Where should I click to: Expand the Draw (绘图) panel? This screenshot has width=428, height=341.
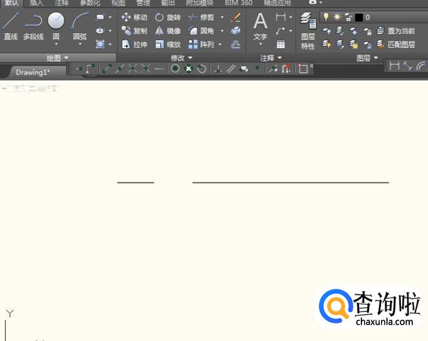tap(57, 58)
